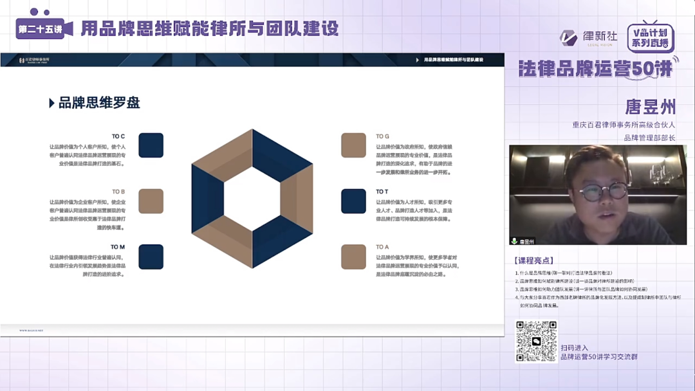
Task: Click the navy square beside TO M
Action: point(151,255)
